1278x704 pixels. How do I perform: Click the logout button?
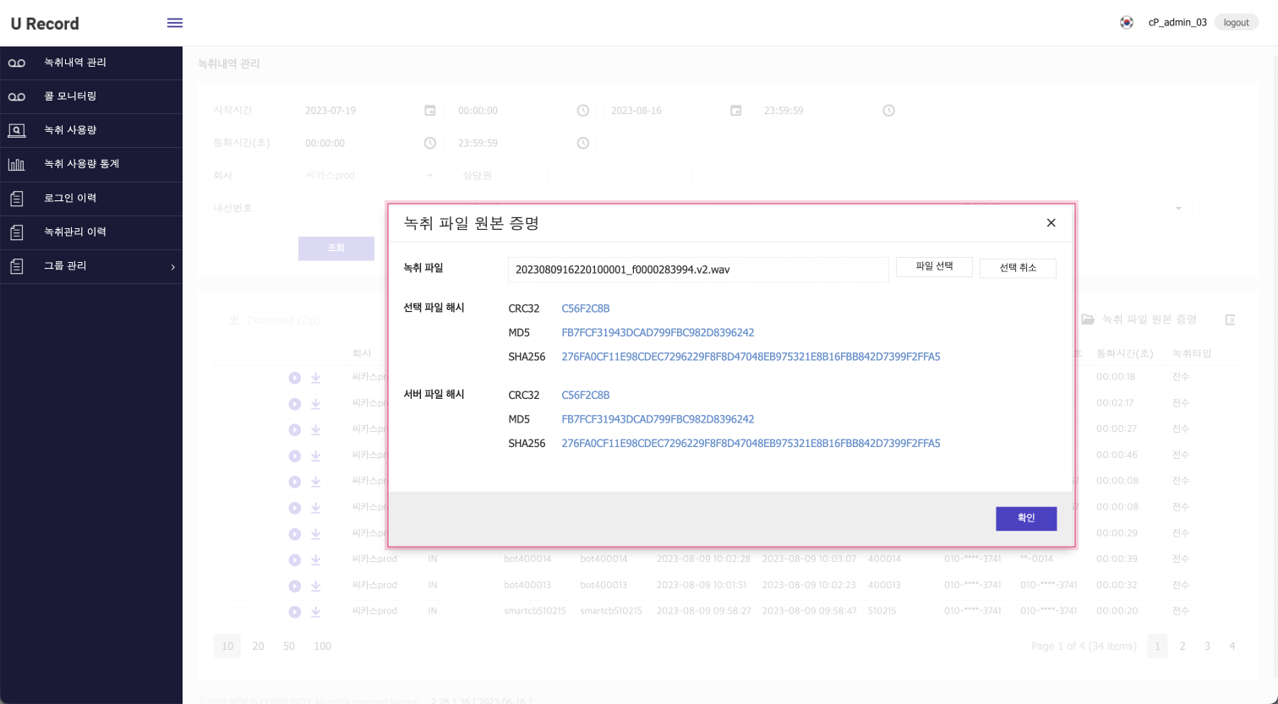click(1236, 23)
